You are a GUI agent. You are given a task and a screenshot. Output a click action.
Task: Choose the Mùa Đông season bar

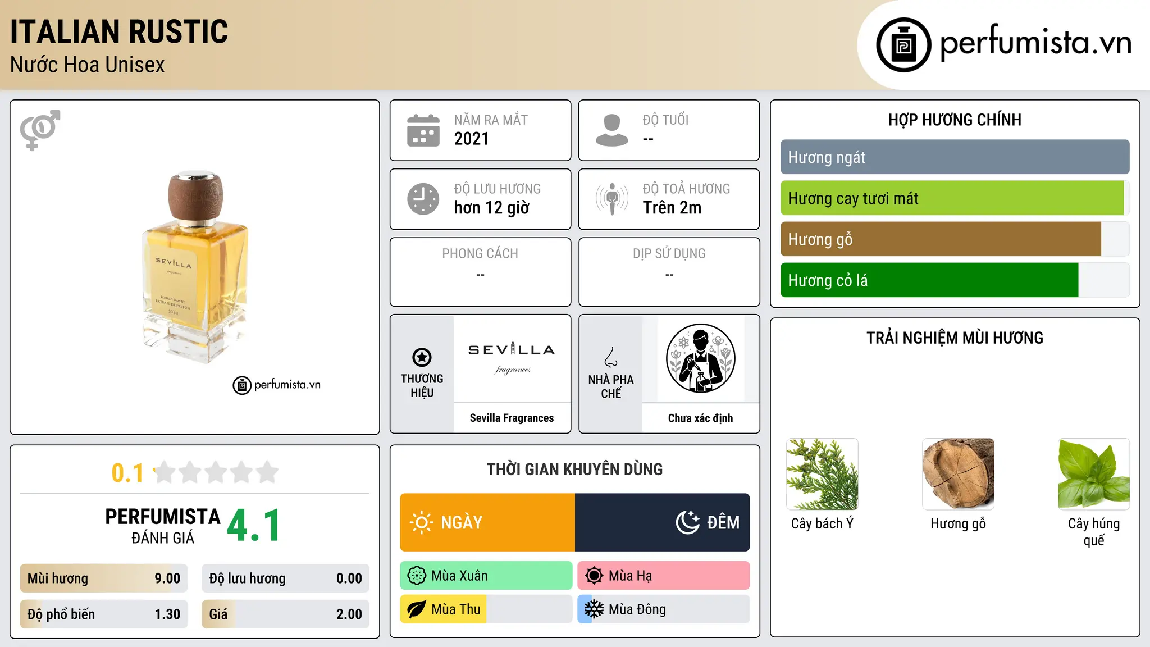[x=664, y=609]
